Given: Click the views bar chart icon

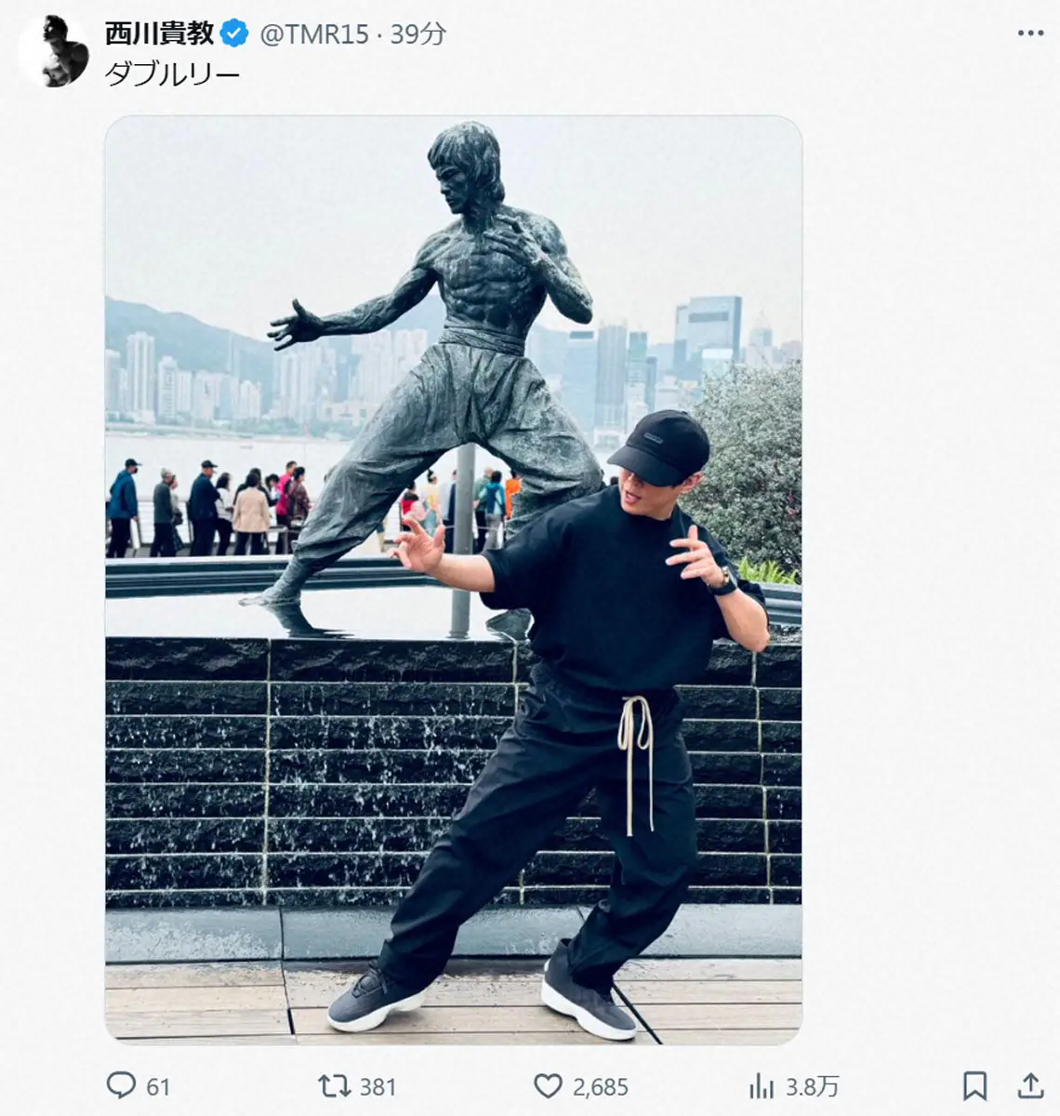Looking at the screenshot, I should pos(762,1085).
